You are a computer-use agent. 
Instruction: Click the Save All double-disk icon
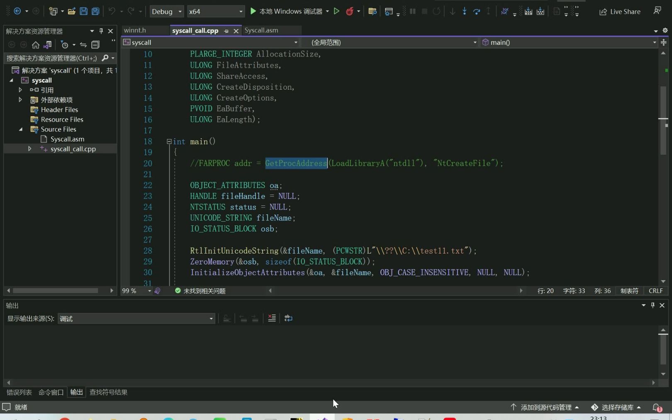coord(95,11)
